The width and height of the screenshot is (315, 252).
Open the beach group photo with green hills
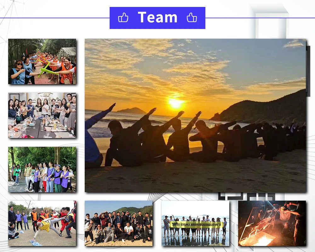tap(118, 223)
